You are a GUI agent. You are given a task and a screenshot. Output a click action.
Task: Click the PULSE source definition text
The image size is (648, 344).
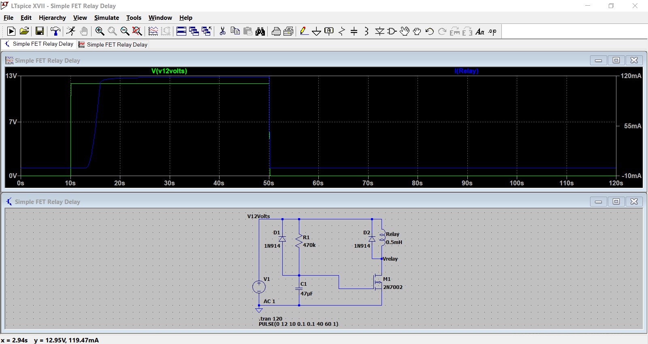(x=298, y=324)
